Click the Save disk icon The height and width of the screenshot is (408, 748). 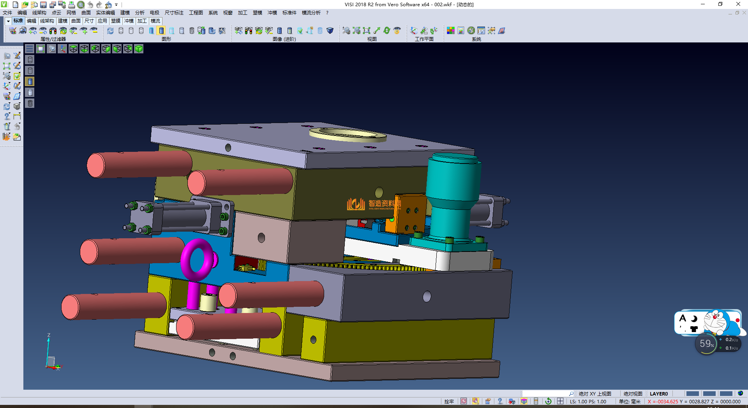tap(43, 5)
